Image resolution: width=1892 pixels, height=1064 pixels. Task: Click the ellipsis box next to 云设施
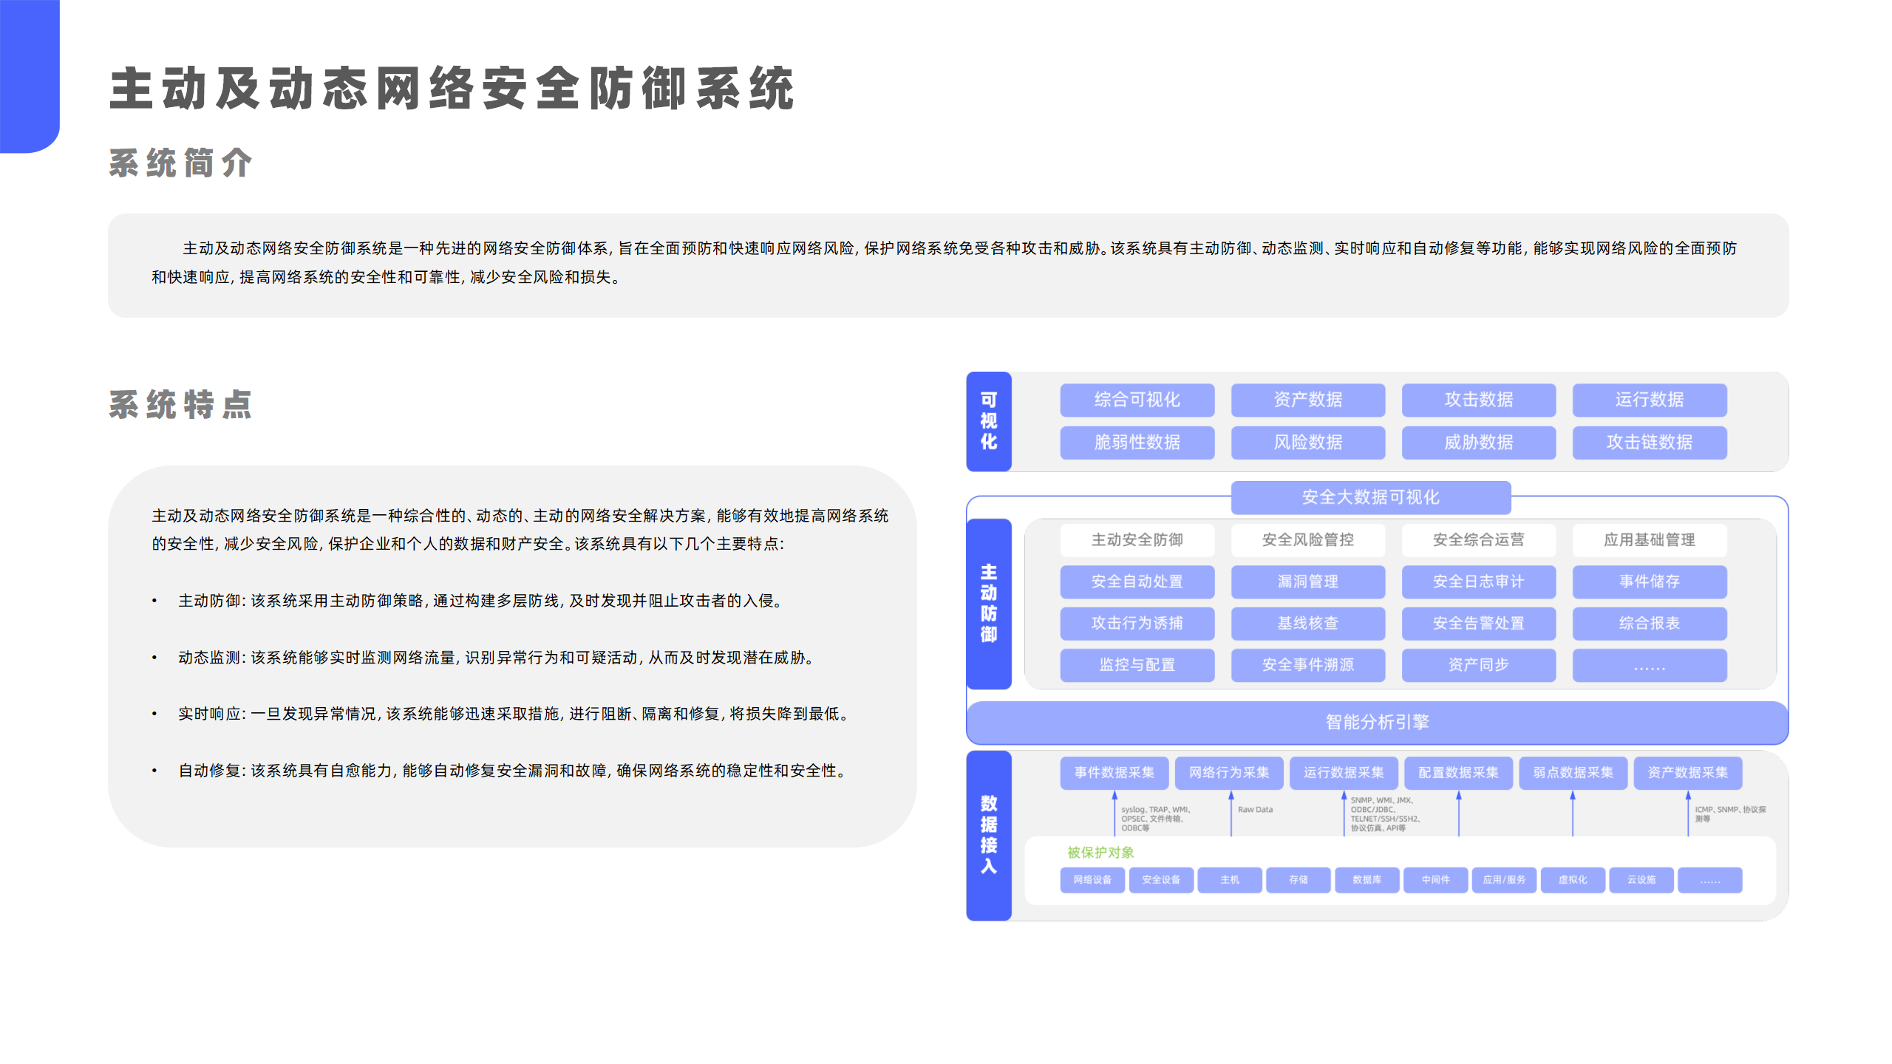(1710, 880)
